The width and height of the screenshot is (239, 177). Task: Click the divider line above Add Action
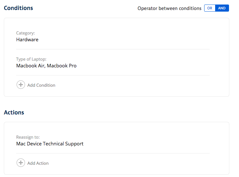(113, 153)
